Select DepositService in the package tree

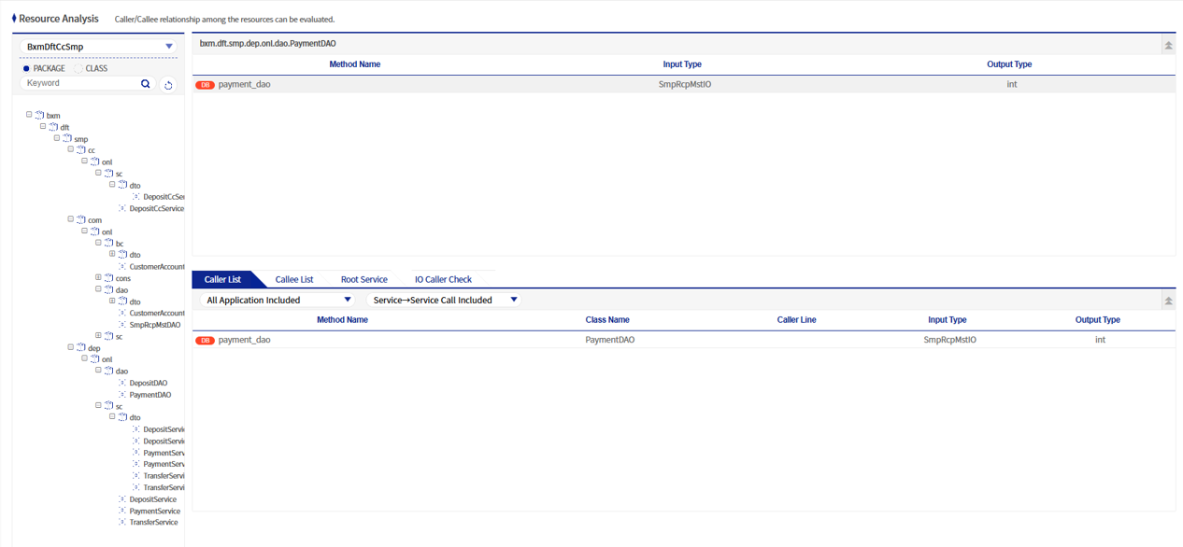point(152,499)
